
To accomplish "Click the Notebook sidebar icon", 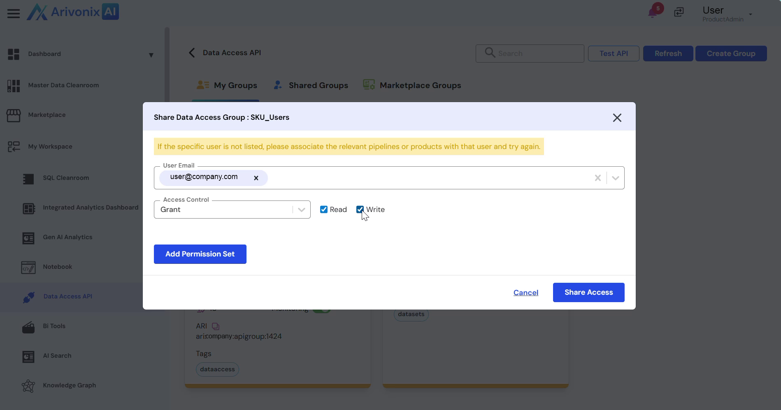I will coord(28,268).
